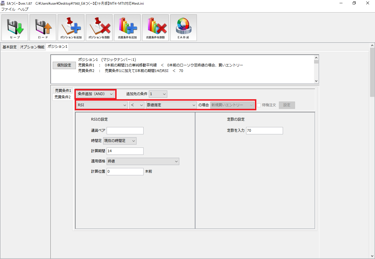The image size is (375, 259).
Task: Open the comparison operator dropdown
Action: pos(137,105)
